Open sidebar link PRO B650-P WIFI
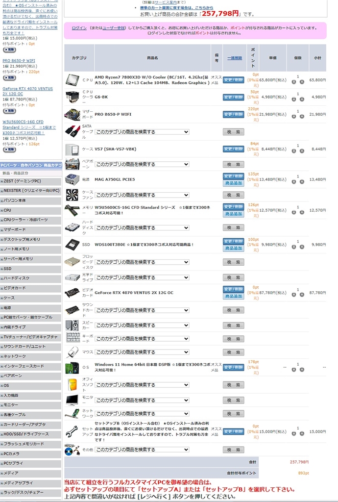This screenshot has width=338, height=502. [19, 61]
